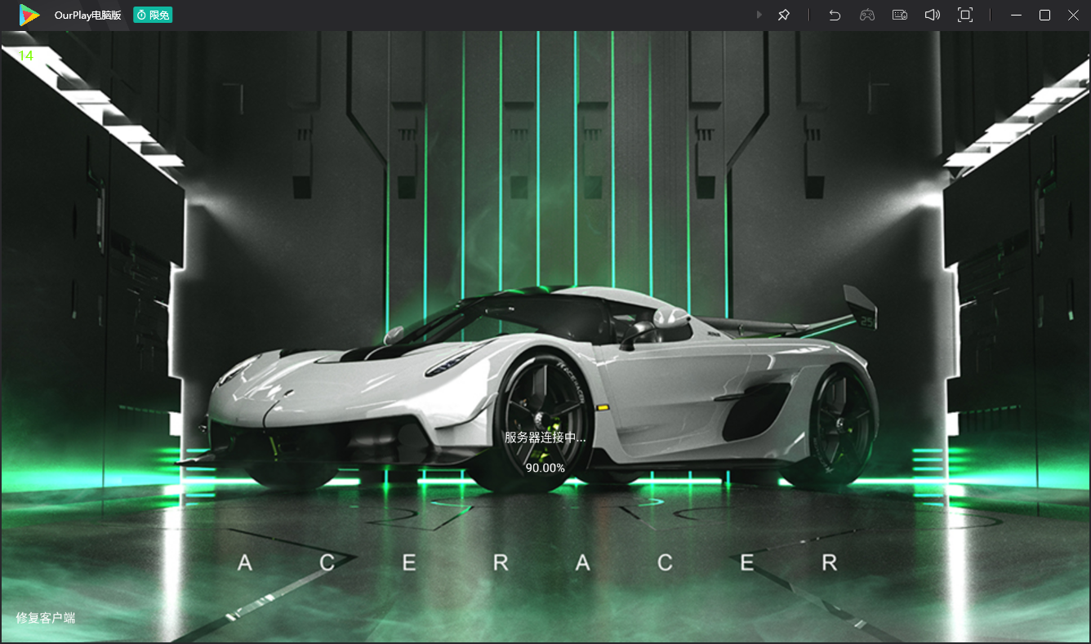
Task: Click the OurPlay logo icon
Action: pos(29,15)
